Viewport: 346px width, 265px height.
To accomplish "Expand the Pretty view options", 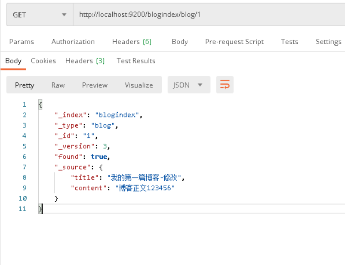I will pos(24,85).
